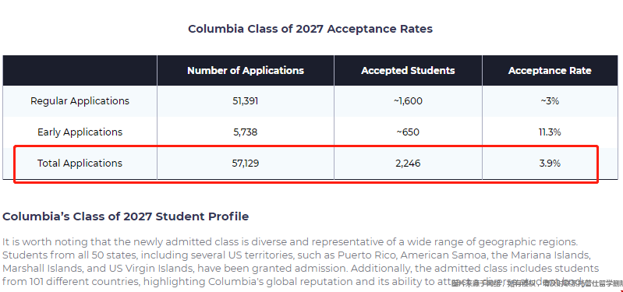Click the Columbia's Class of 2027 Student Profile heading
Image resolution: width=623 pixels, height=292 pixels.
click(x=126, y=216)
